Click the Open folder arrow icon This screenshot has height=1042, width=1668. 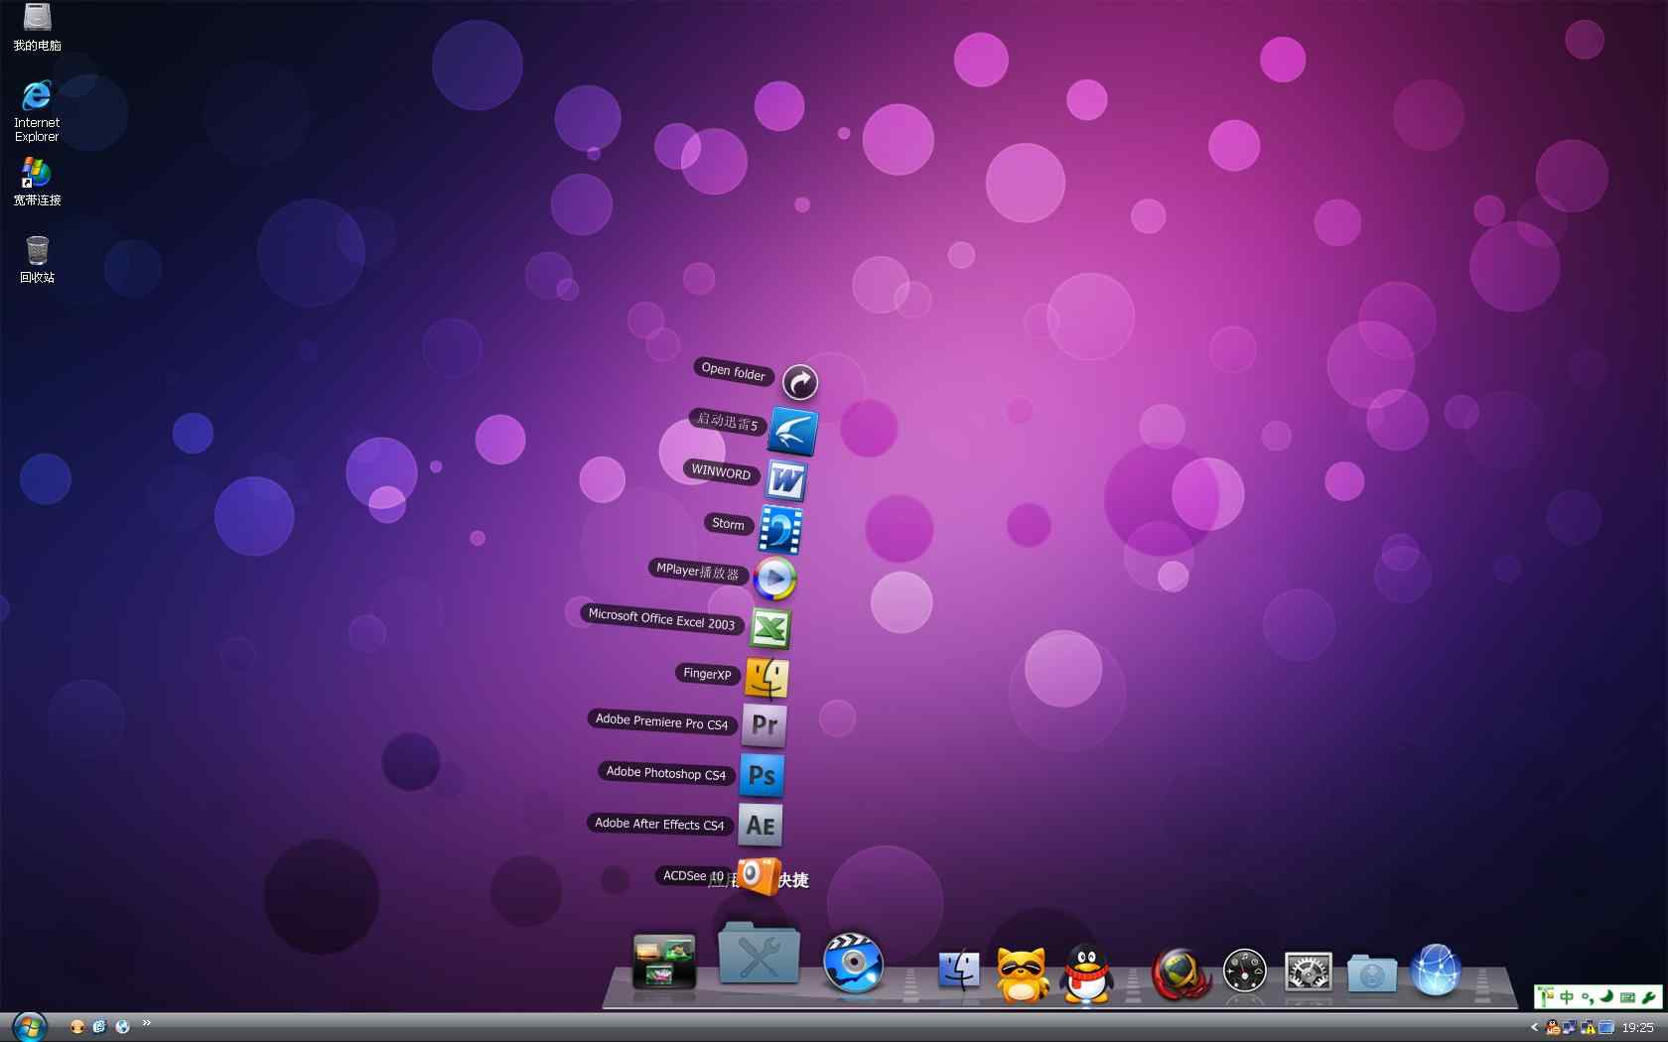pos(800,382)
